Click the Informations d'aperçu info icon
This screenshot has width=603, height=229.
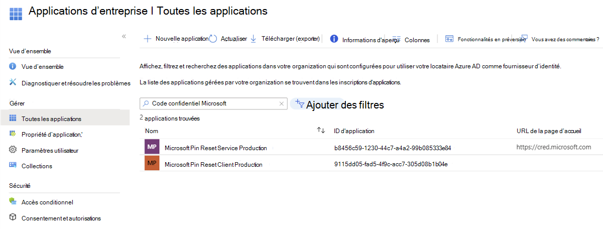click(333, 39)
